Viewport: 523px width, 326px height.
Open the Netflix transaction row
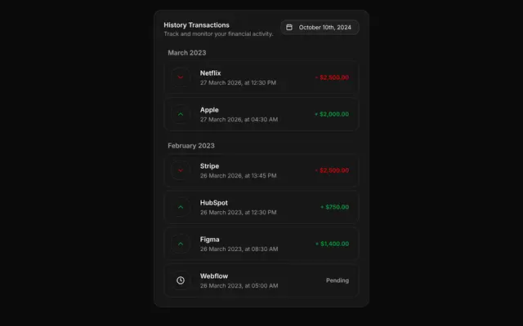261,77
